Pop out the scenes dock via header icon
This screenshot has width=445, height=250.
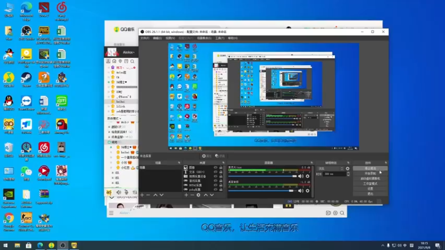coord(179,163)
